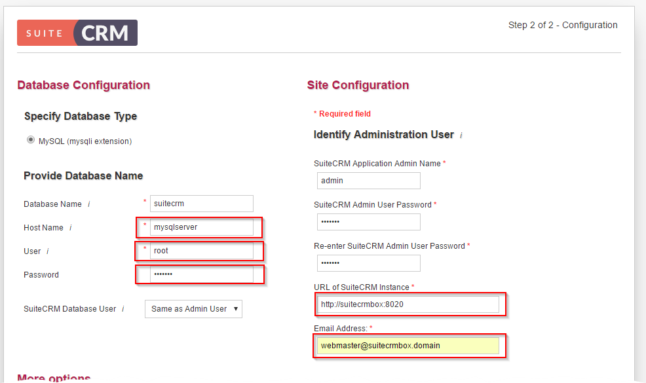Click the info icon next to User label
Image resolution: width=646 pixels, height=383 pixels.
pos(47,251)
